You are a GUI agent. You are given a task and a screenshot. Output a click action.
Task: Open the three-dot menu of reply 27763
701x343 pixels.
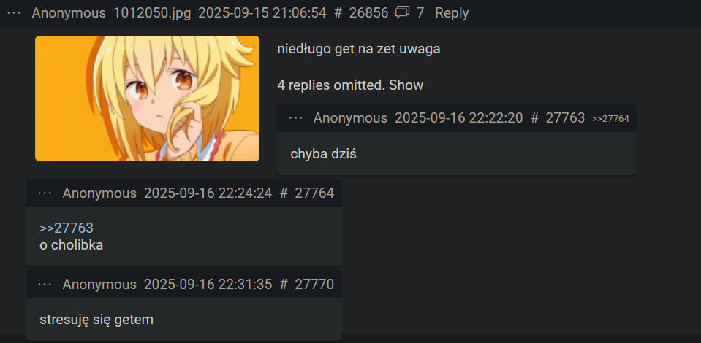(x=295, y=118)
